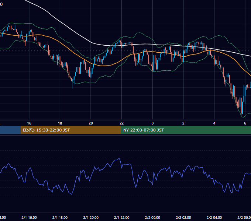This screenshot has height=221, width=251.
Task: Select the NY 22:00-07:00 JST session bar
Action: tap(186, 130)
